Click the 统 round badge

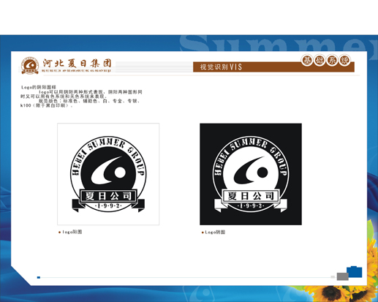[x=344, y=60]
